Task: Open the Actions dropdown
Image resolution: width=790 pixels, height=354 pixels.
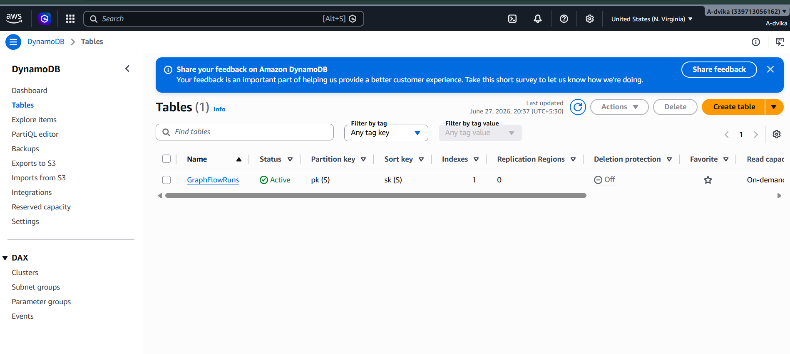Action: (x=619, y=107)
